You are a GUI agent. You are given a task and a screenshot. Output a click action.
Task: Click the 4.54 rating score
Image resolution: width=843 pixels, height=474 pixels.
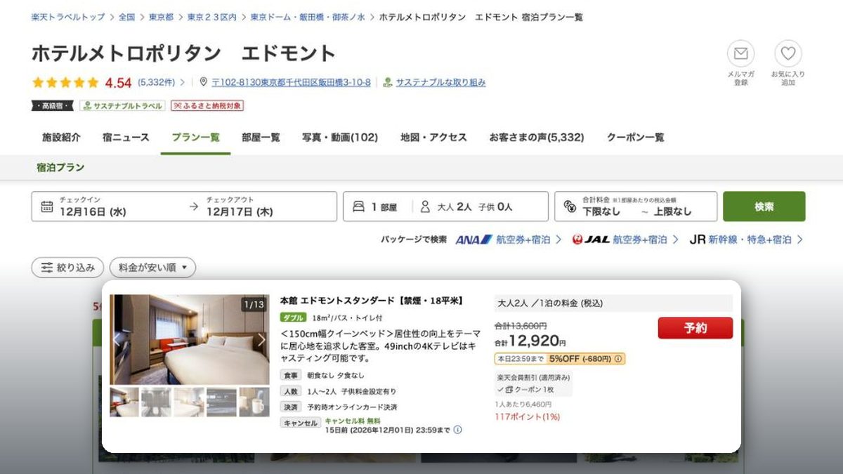(118, 82)
